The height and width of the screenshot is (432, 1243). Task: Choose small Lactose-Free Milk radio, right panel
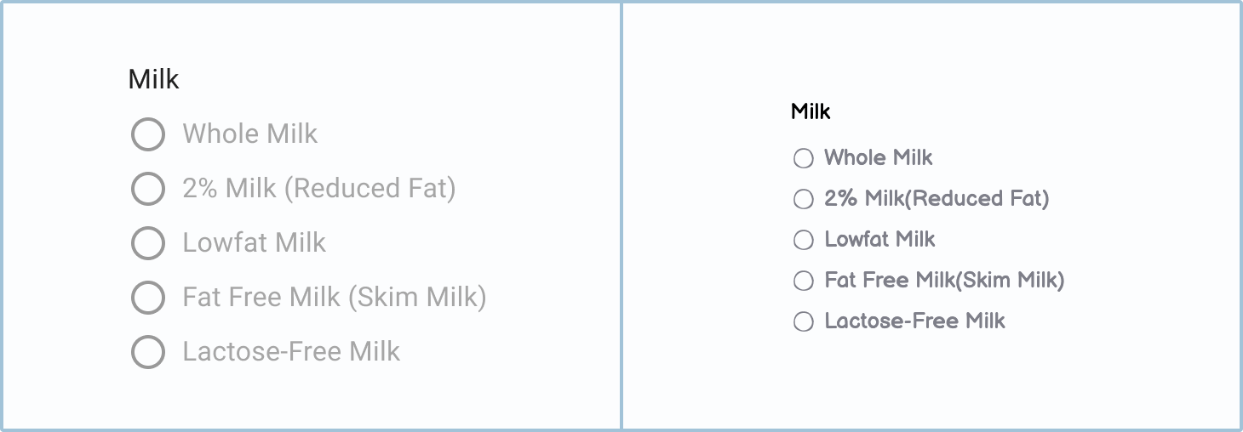point(803,321)
